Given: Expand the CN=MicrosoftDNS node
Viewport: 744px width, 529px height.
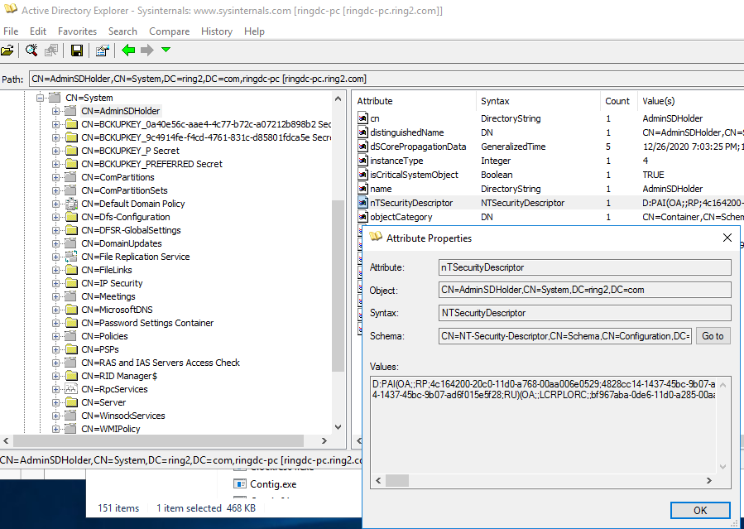Looking at the screenshot, I should [56, 310].
